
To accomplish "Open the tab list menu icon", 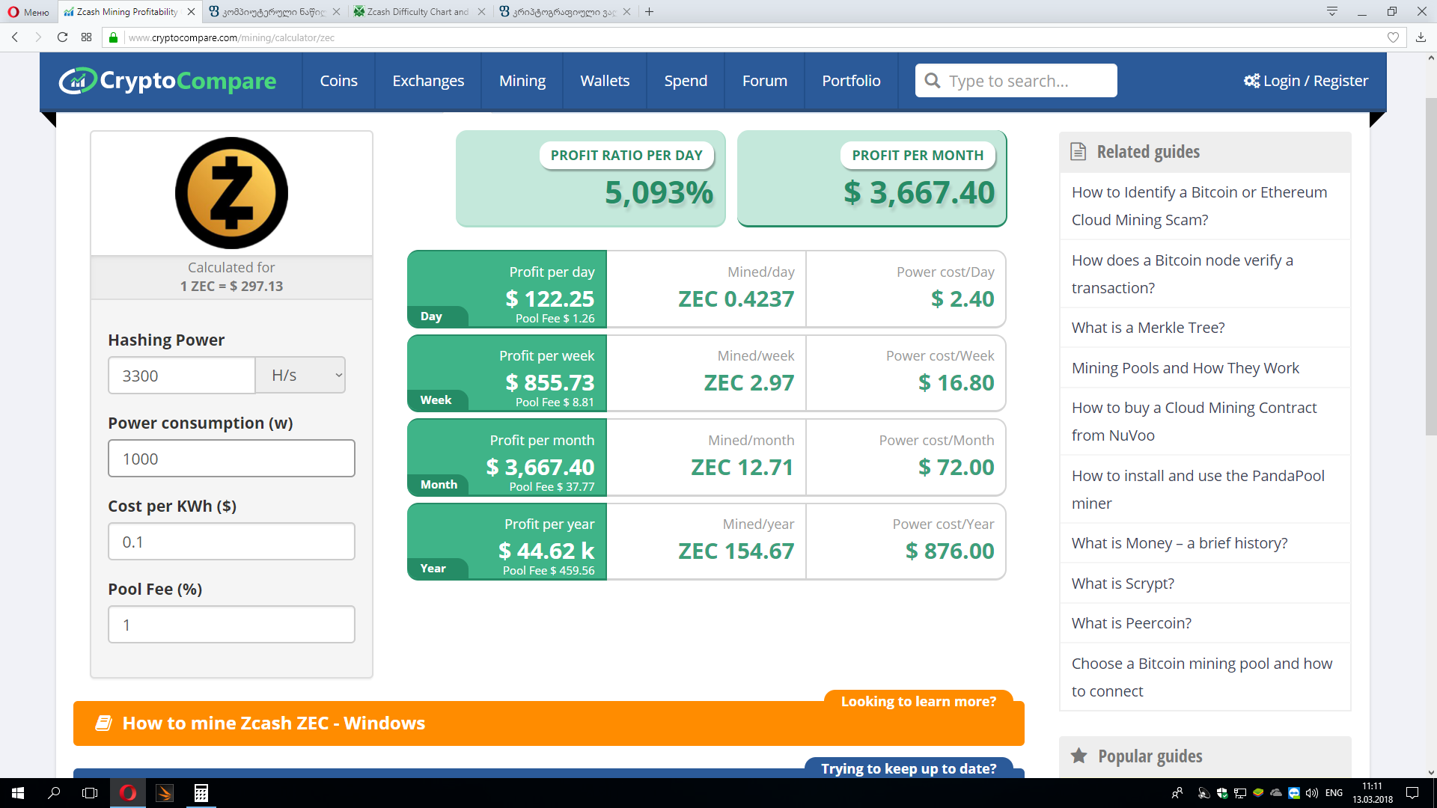I will coord(1332,11).
